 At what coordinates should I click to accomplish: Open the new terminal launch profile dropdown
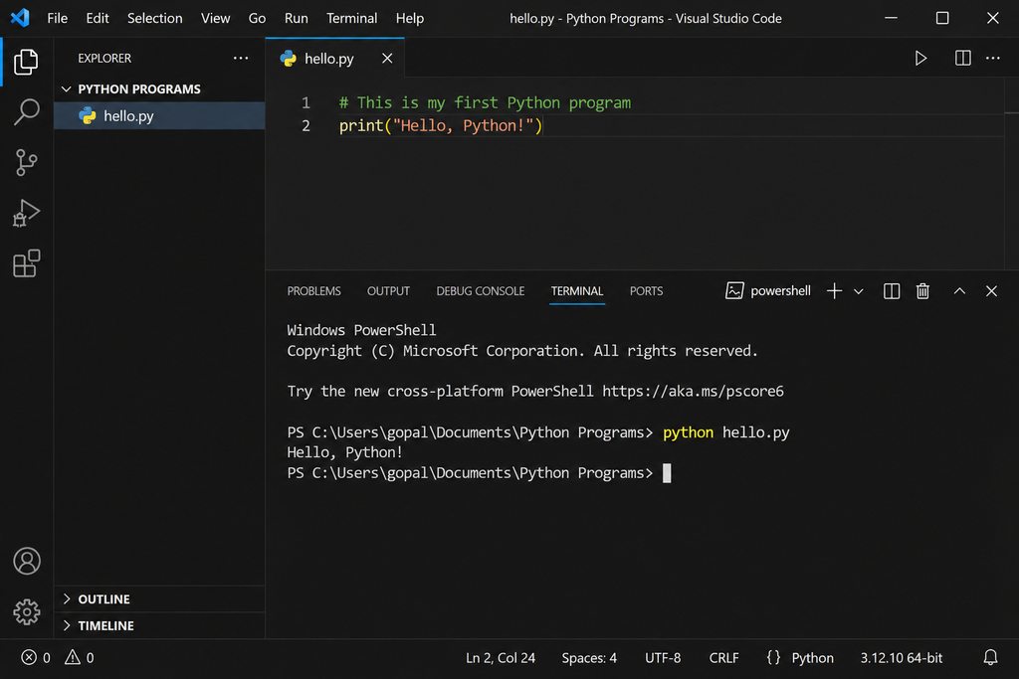859,291
